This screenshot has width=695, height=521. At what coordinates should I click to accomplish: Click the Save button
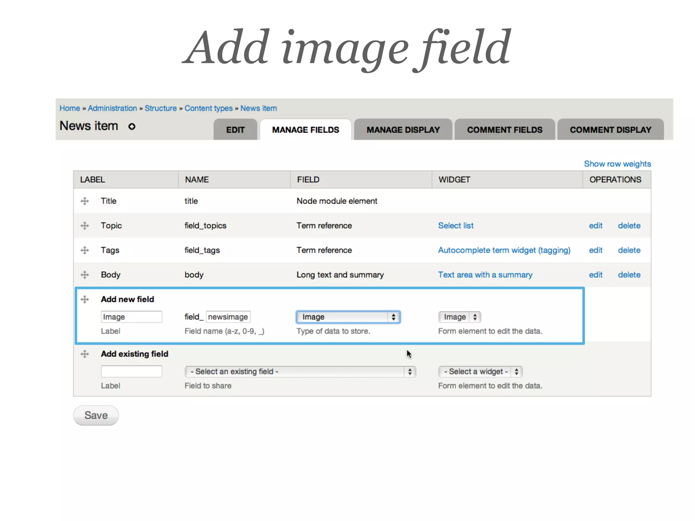tap(96, 415)
